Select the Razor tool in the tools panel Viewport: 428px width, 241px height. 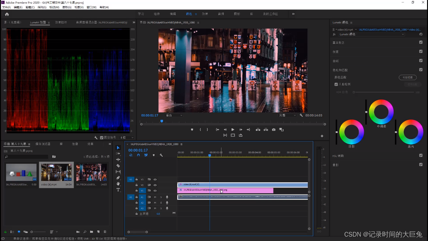click(x=118, y=166)
